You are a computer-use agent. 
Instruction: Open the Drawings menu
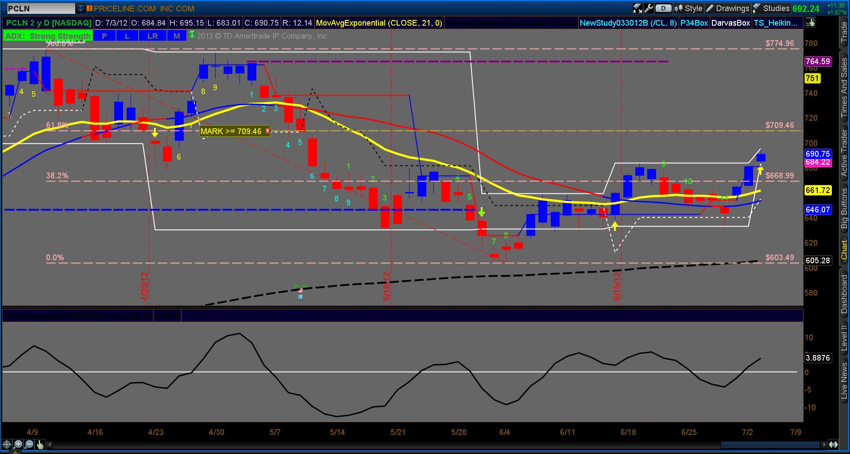pyautogui.click(x=727, y=8)
